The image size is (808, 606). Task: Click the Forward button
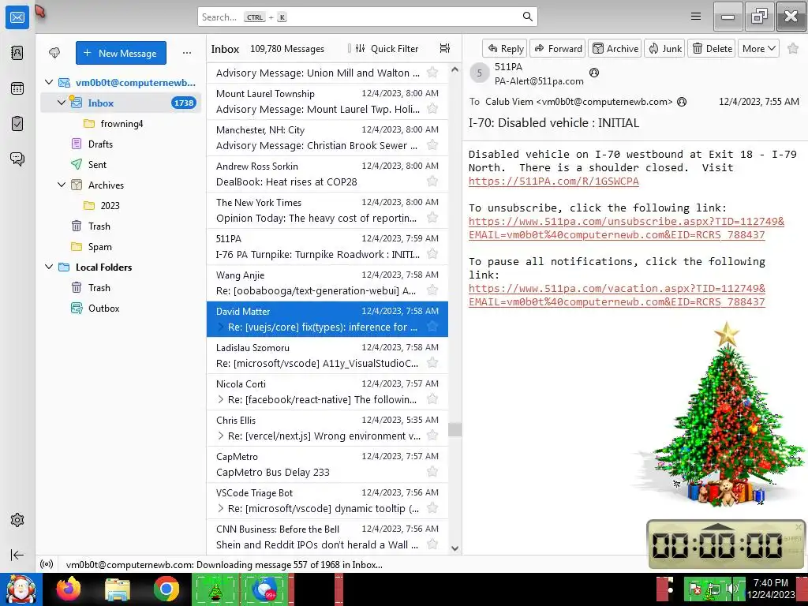coord(558,48)
